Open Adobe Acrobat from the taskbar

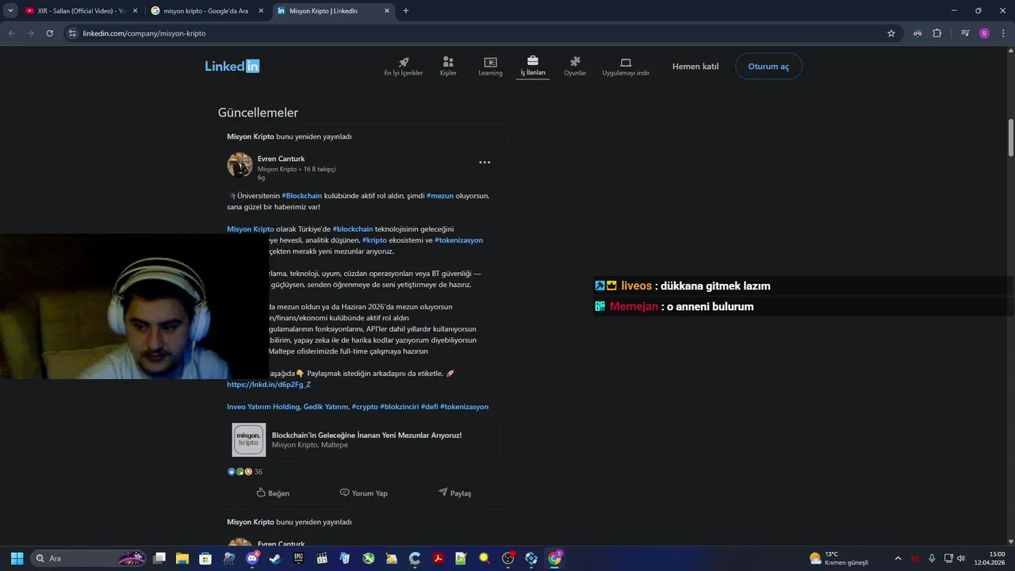point(438,558)
